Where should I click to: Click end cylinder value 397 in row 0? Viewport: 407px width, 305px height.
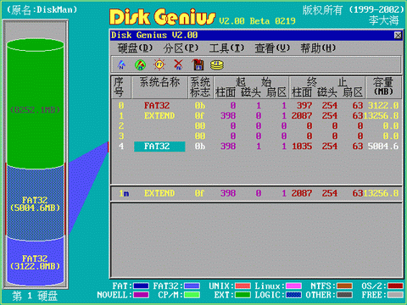(x=304, y=106)
